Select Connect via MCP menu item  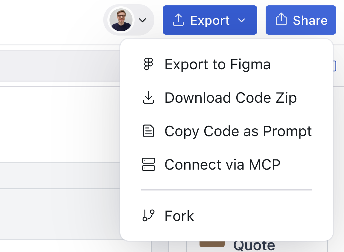223,165
